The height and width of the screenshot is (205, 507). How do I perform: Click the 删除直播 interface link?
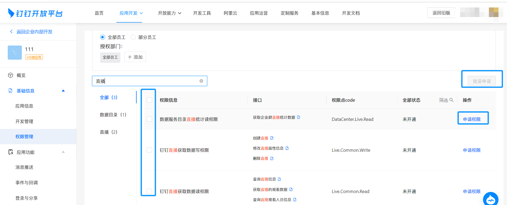(260, 158)
